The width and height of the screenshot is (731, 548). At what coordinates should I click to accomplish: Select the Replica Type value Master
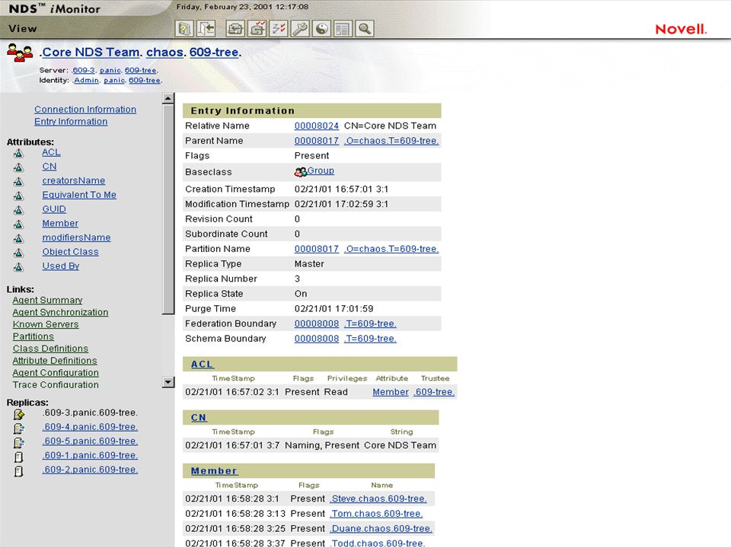pos(309,264)
